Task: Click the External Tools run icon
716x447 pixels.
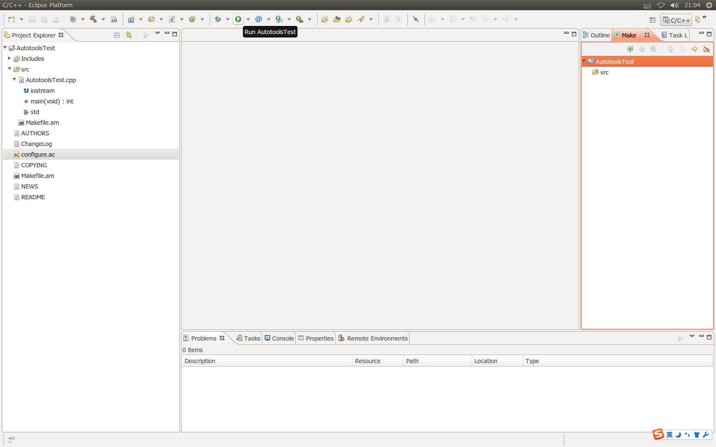Action: (300, 19)
